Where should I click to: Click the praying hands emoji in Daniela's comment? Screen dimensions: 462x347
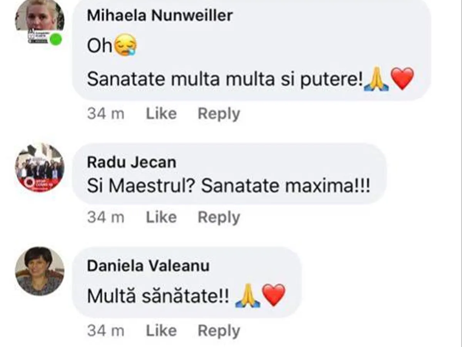pyautogui.click(x=248, y=296)
